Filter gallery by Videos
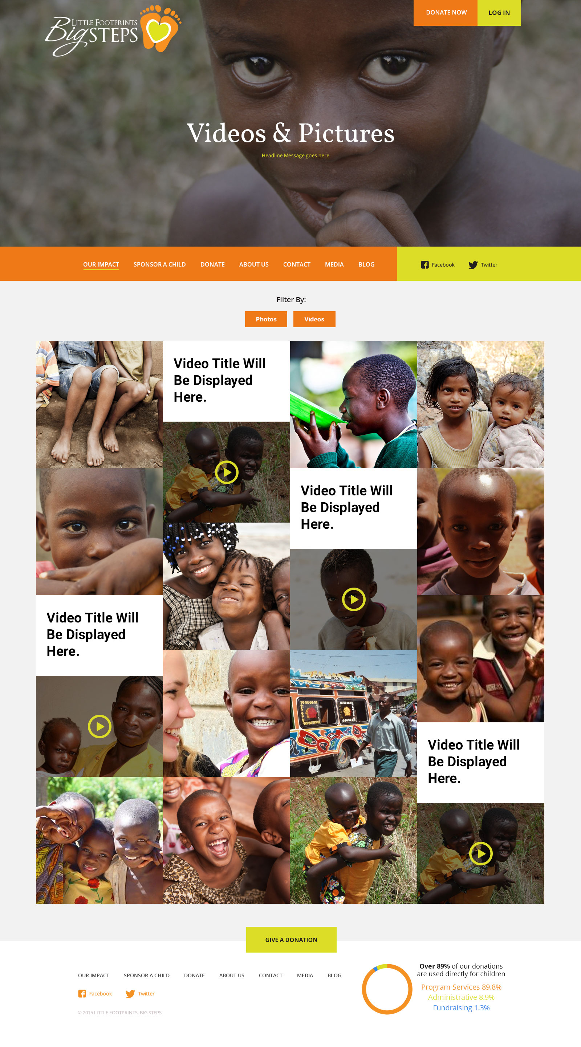The height and width of the screenshot is (1047, 581). (314, 319)
